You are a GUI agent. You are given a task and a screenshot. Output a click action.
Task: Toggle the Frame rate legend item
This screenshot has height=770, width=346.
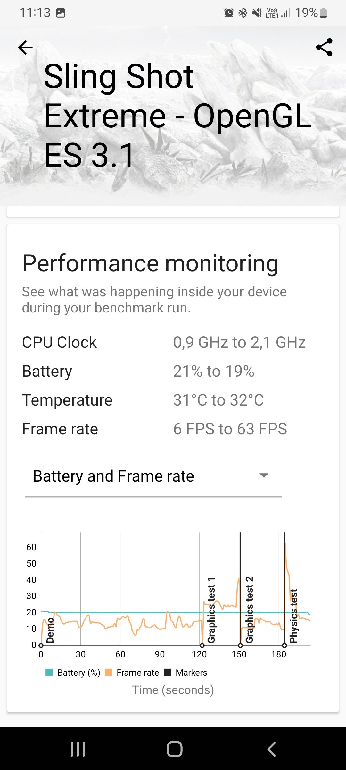tap(132, 672)
